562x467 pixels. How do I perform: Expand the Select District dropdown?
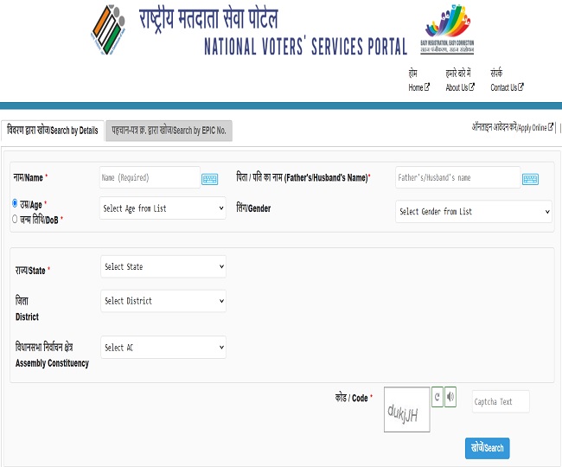(163, 301)
